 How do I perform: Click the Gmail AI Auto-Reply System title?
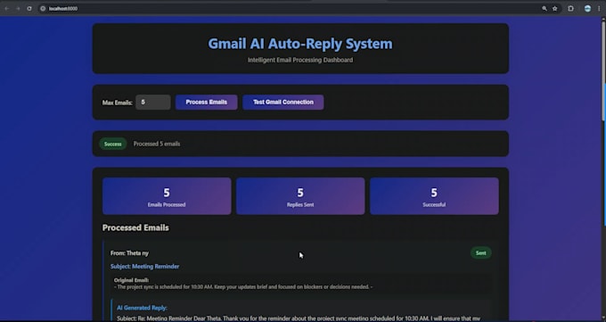click(x=300, y=44)
